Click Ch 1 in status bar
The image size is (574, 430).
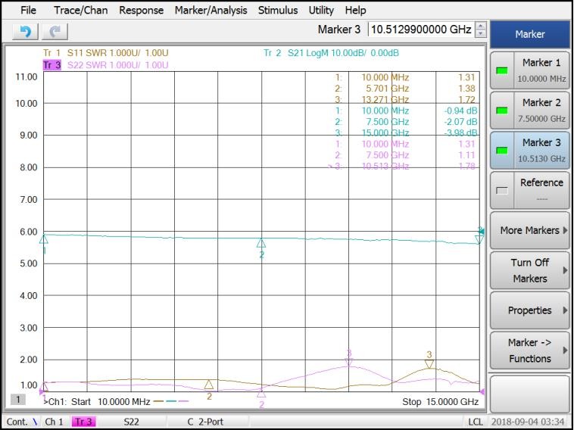(x=55, y=422)
